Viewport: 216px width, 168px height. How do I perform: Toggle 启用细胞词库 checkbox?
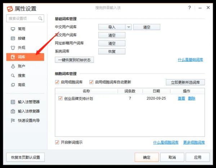(x=57, y=82)
